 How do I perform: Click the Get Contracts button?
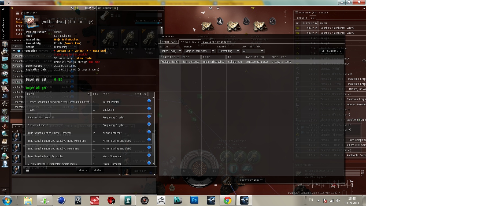(331, 51)
